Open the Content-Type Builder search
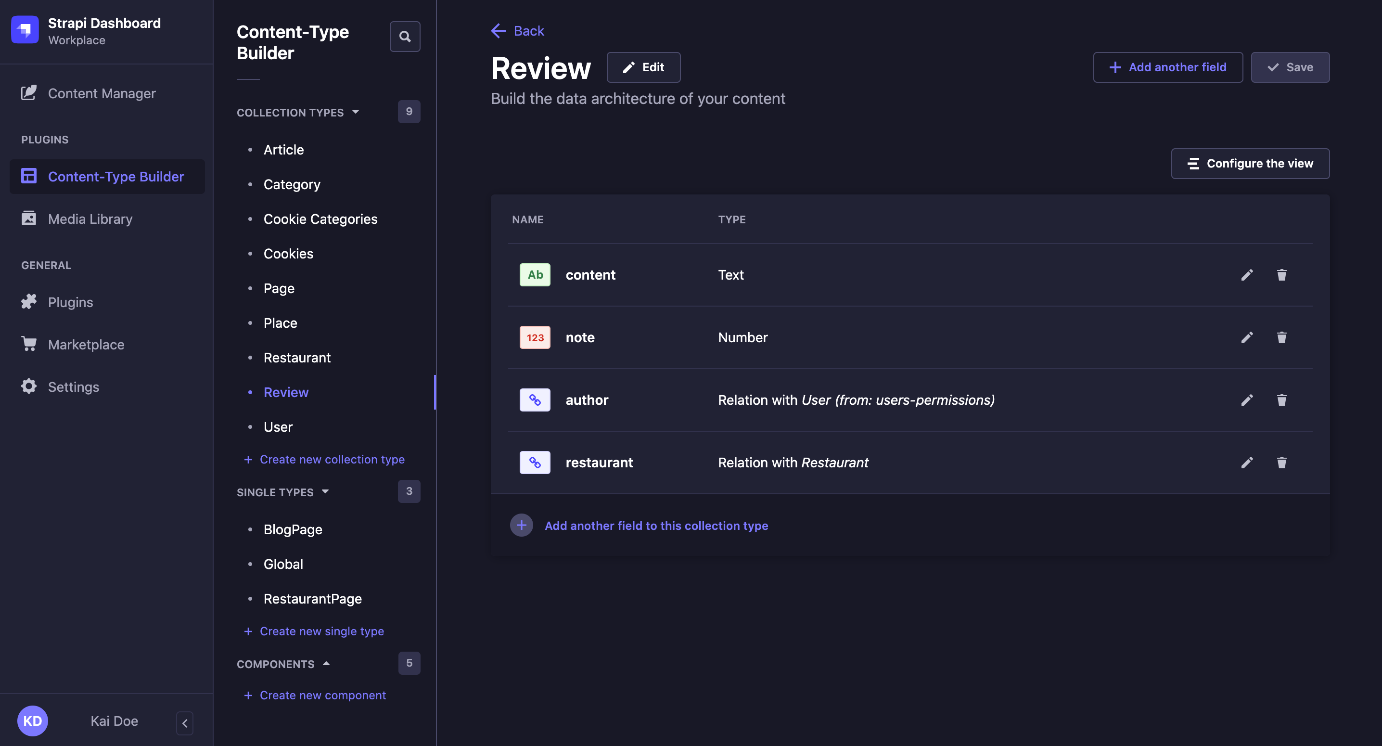The image size is (1382, 746). (405, 37)
